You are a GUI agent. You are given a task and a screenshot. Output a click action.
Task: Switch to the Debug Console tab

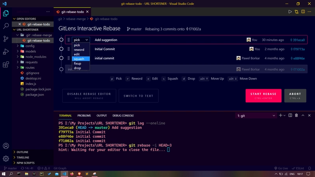[x=123, y=116]
